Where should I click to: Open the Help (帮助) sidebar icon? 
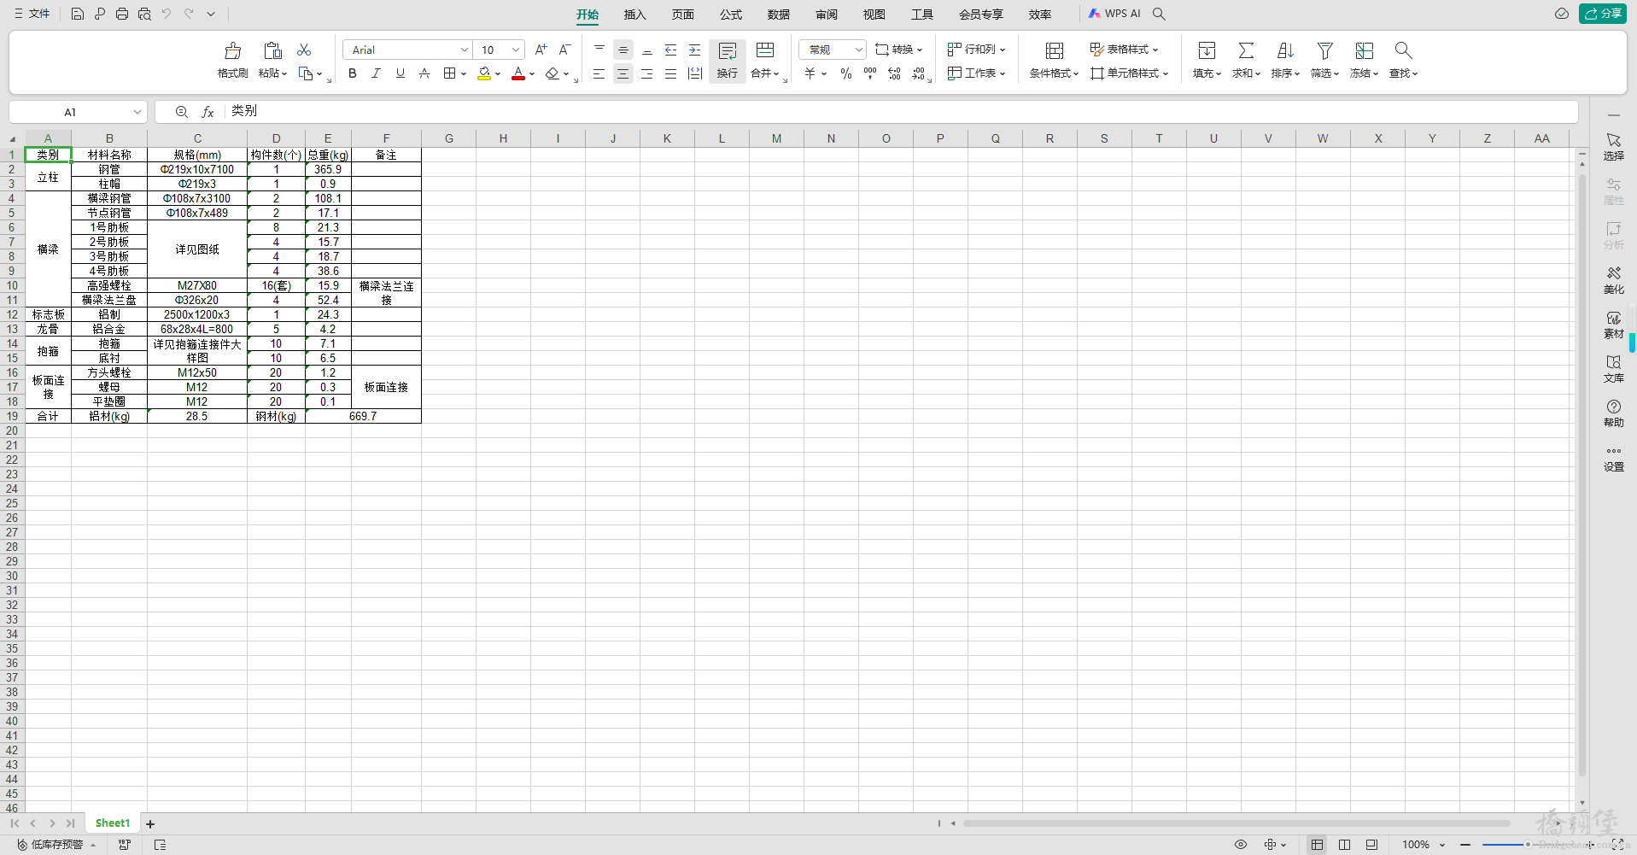pyautogui.click(x=1613, y=413)
